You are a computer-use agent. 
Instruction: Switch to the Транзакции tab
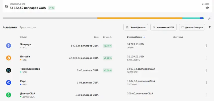click(28, 27)
